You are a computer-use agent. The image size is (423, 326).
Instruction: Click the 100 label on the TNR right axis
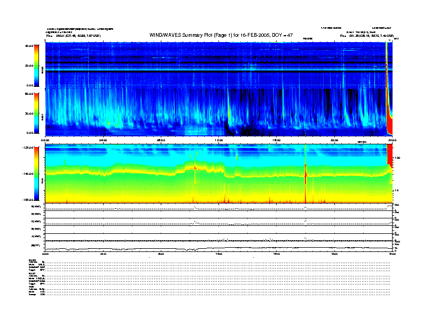pyautogui.click(x=397, y=158)
